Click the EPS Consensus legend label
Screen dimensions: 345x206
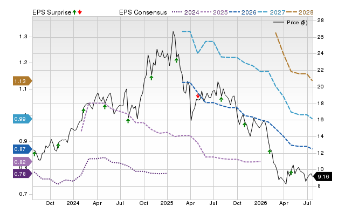tap(143, 12)
